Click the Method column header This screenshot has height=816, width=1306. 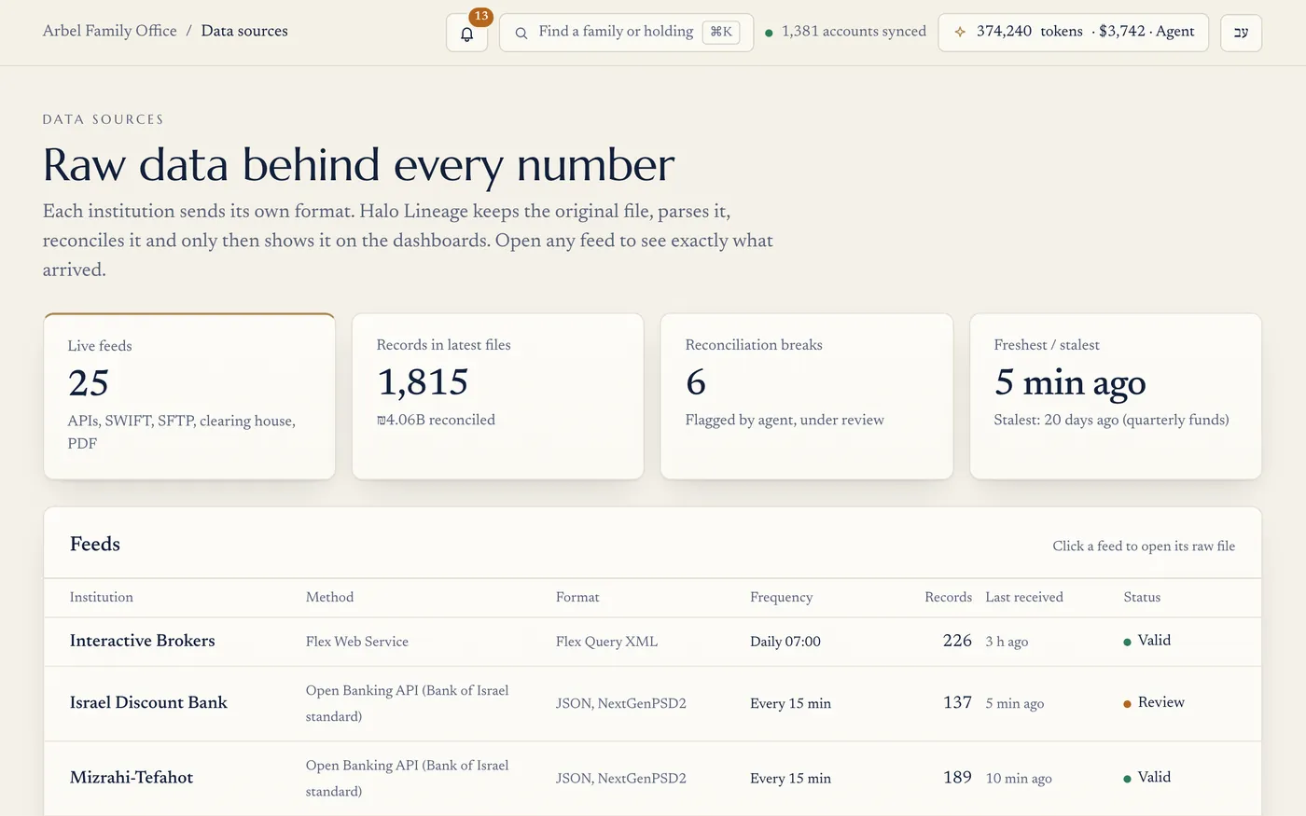[330, 597]
